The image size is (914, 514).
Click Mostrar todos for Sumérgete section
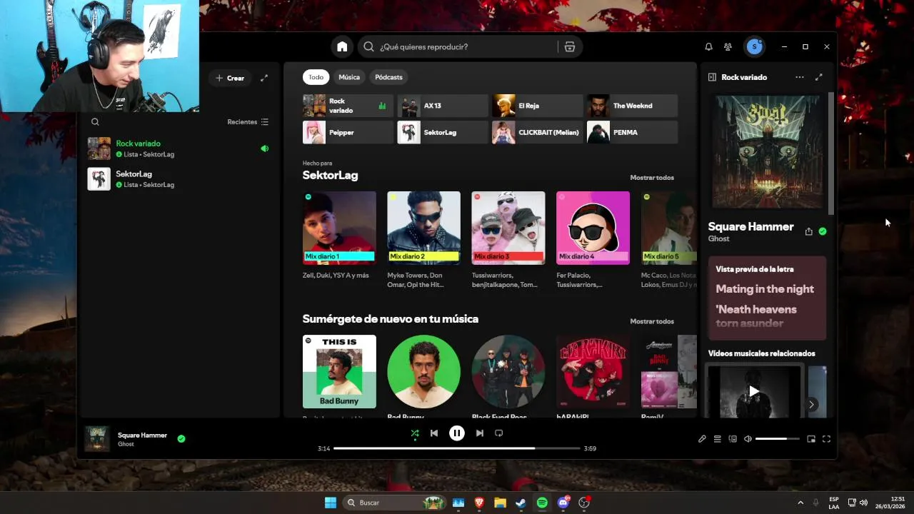click(651, 321)
